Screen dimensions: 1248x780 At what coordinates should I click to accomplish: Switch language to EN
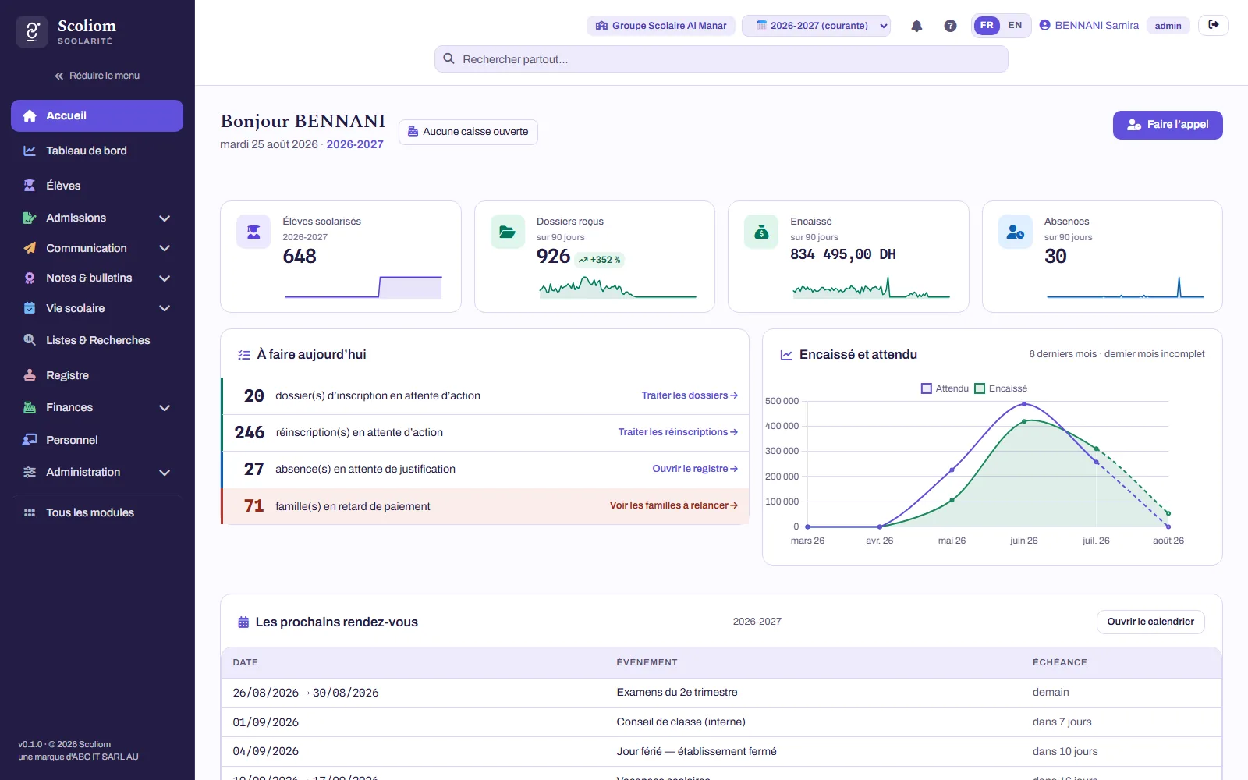1015,25
